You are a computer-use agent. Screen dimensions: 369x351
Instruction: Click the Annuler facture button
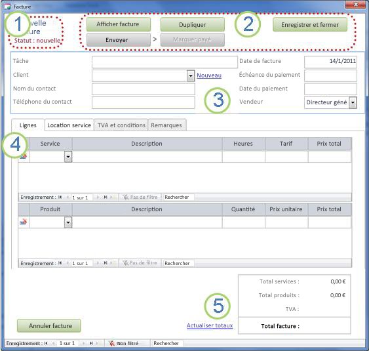(49, 326)
